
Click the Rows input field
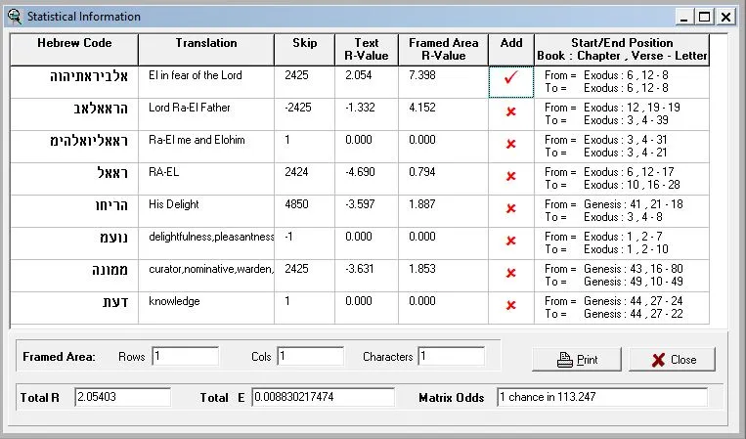pyautogui.click(x=185, y=357)
